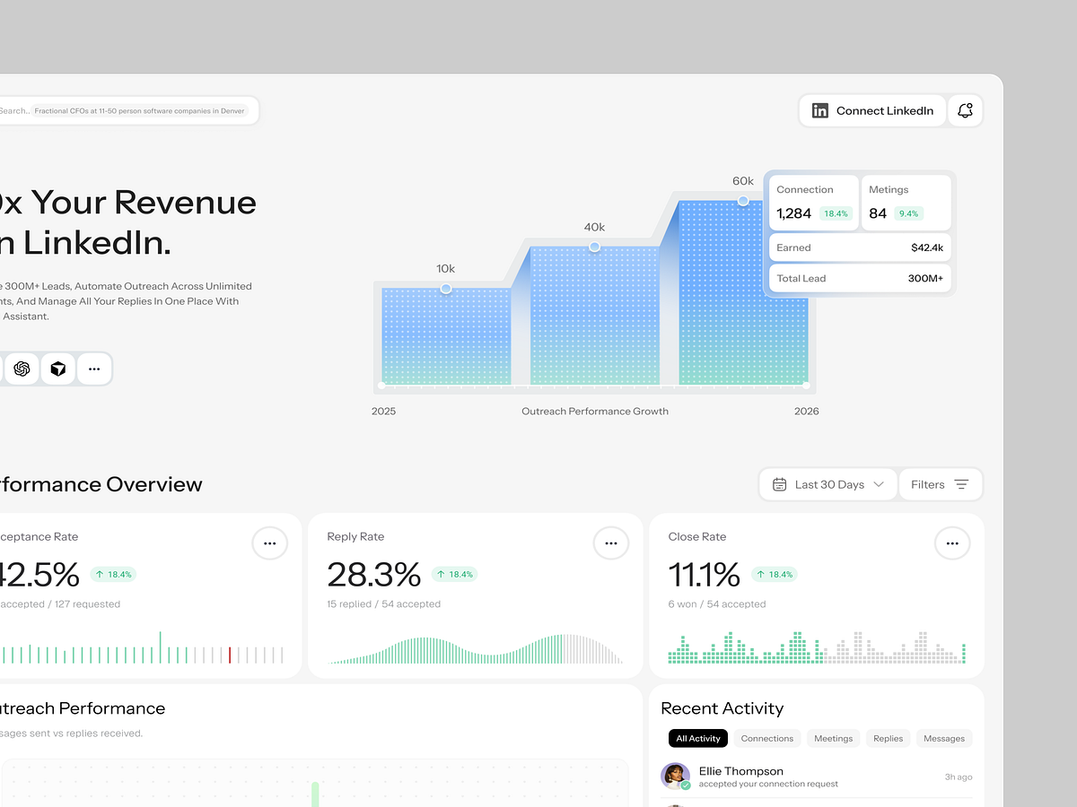Click the black cube icon button
The width and height of the screenshot is (1077, 807).
[58, 369]
